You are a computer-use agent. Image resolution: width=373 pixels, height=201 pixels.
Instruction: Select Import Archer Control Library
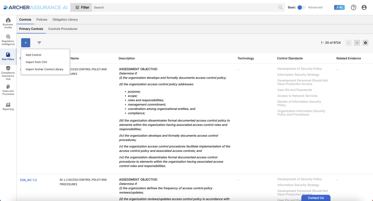(x=44, y=69)
